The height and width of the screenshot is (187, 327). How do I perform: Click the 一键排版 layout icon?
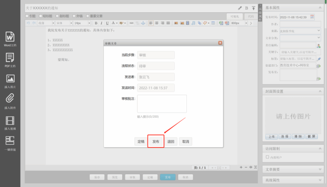pos(10,141)
